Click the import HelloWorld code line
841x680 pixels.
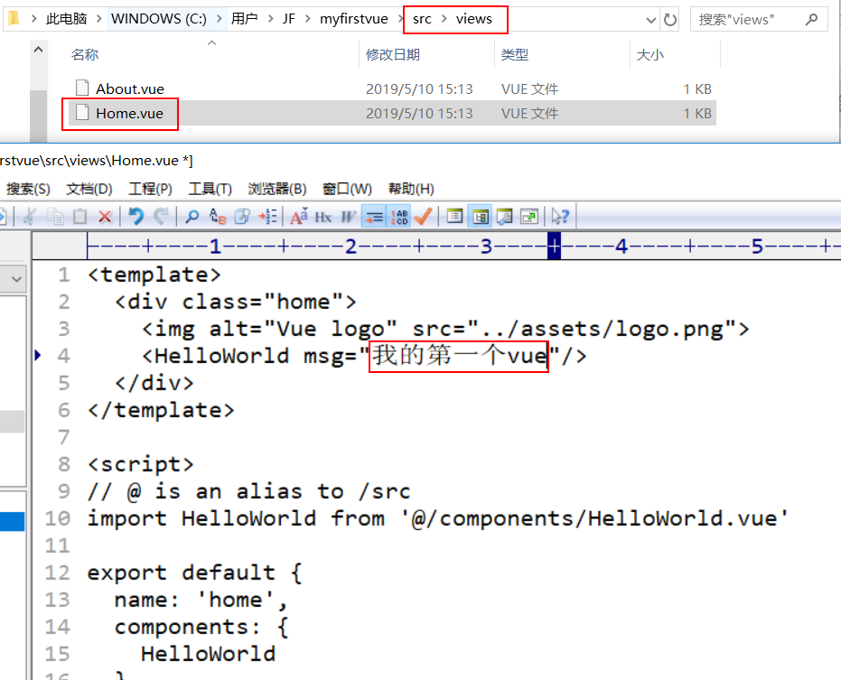click(437, 518)
